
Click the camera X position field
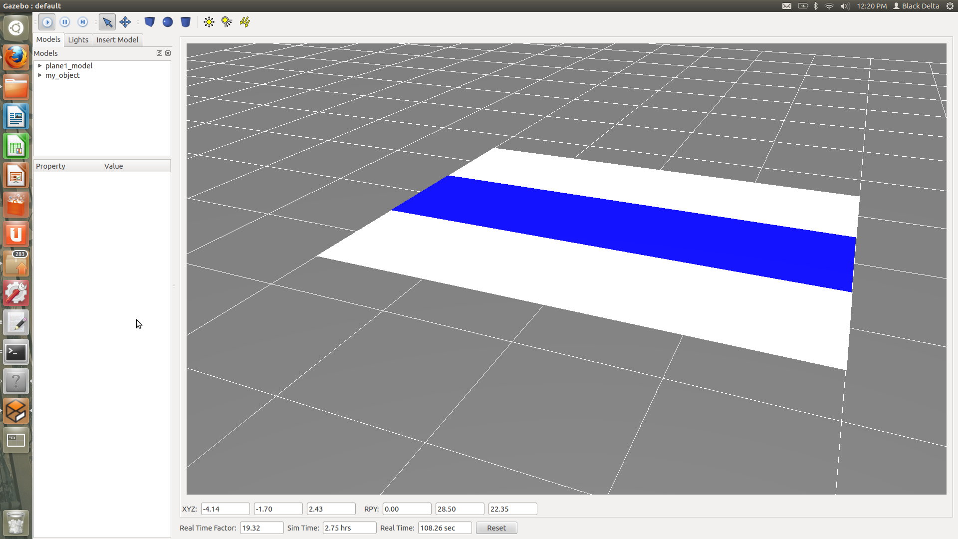[225, 509]
